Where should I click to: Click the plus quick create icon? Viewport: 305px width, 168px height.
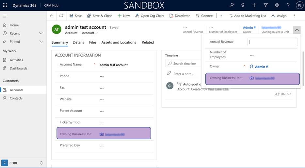click(254, 5)
